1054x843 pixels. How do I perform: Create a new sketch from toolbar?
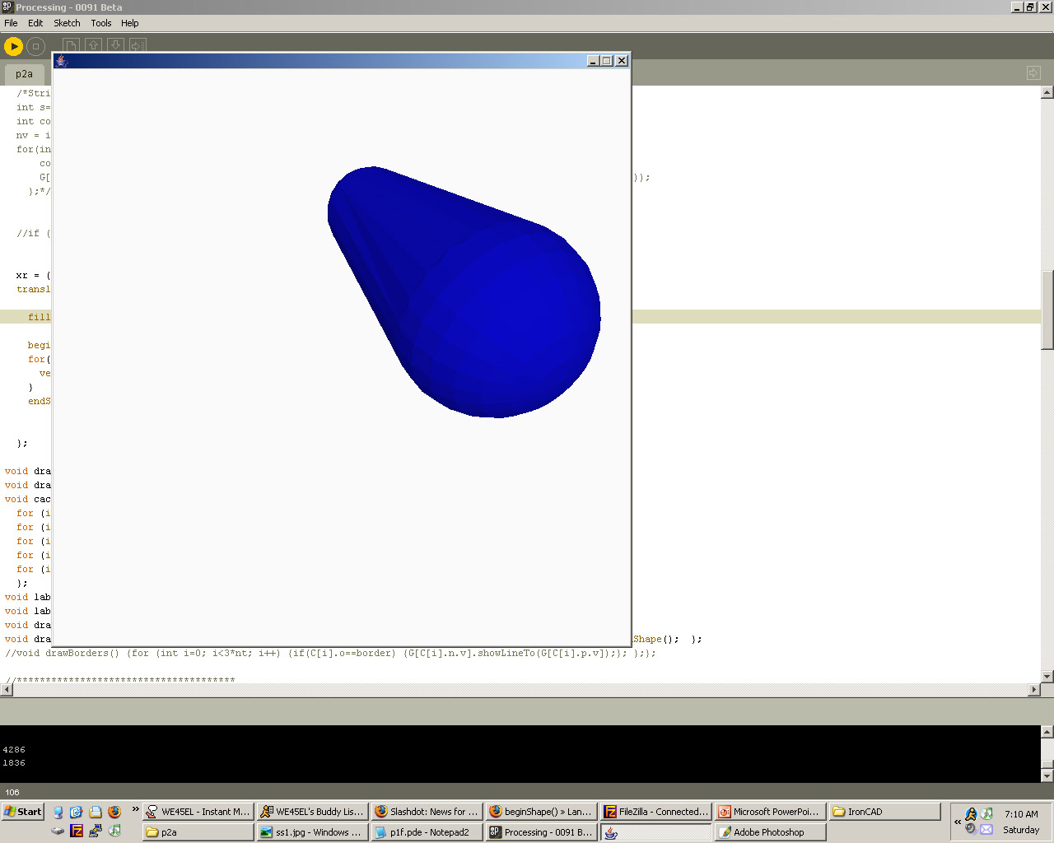pyautogui.click(x=72, y=46)
